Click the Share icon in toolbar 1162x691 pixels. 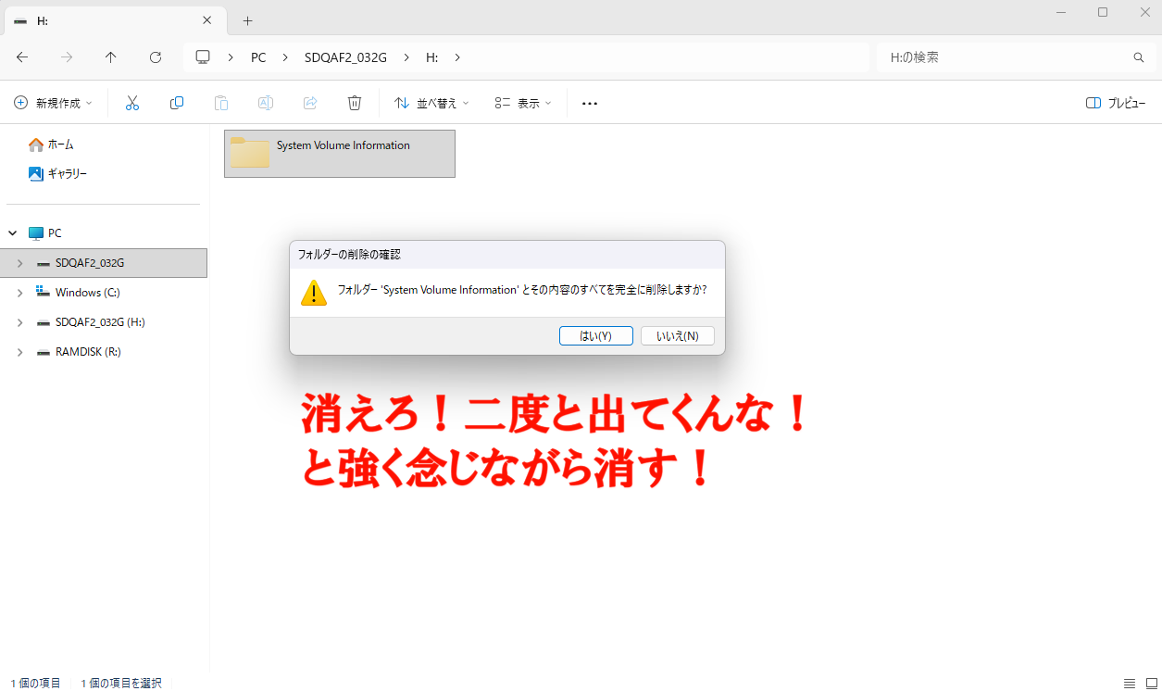[x=310, y=103]
